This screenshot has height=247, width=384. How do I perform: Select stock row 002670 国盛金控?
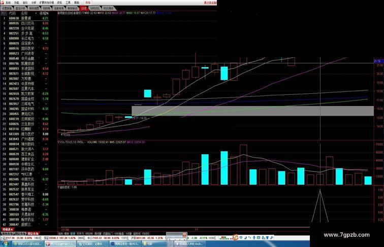26,99
